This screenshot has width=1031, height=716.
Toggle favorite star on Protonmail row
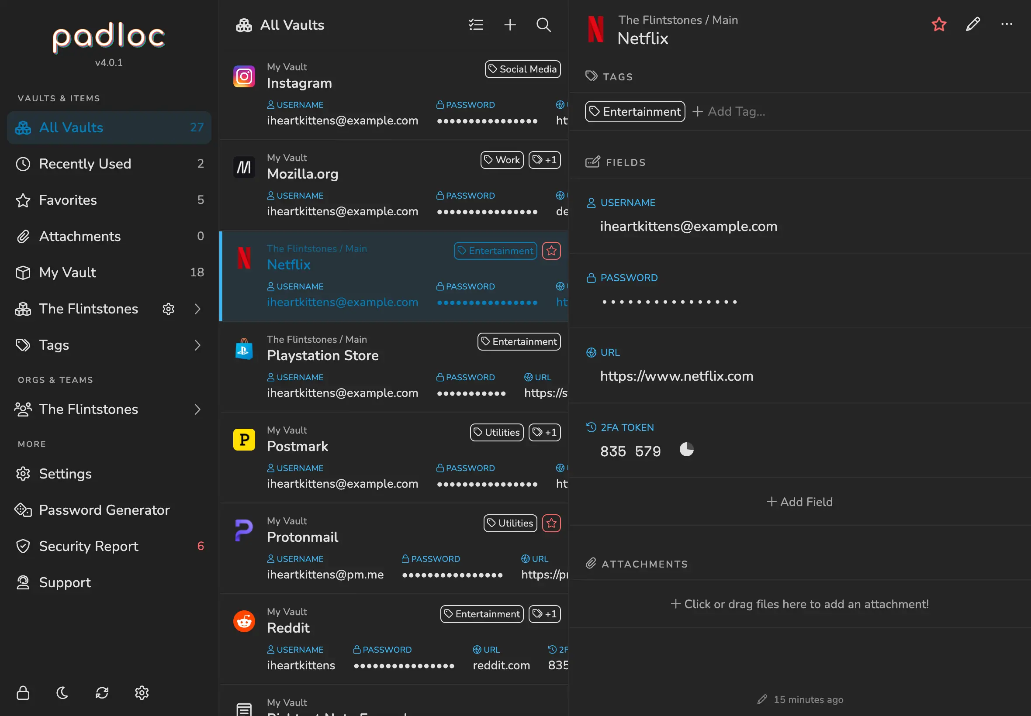click(551, 523)
